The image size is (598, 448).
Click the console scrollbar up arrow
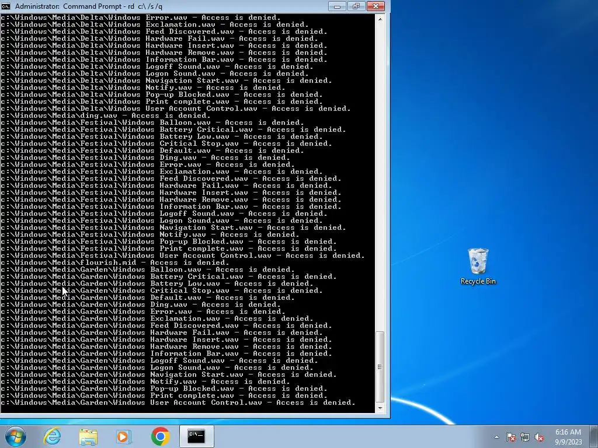[x=380, y=18]
